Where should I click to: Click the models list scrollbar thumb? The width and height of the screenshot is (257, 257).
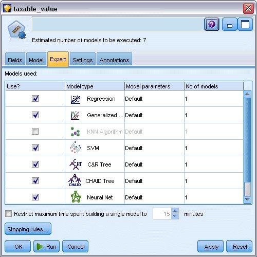pyautogui.click(x=247, y=189)
